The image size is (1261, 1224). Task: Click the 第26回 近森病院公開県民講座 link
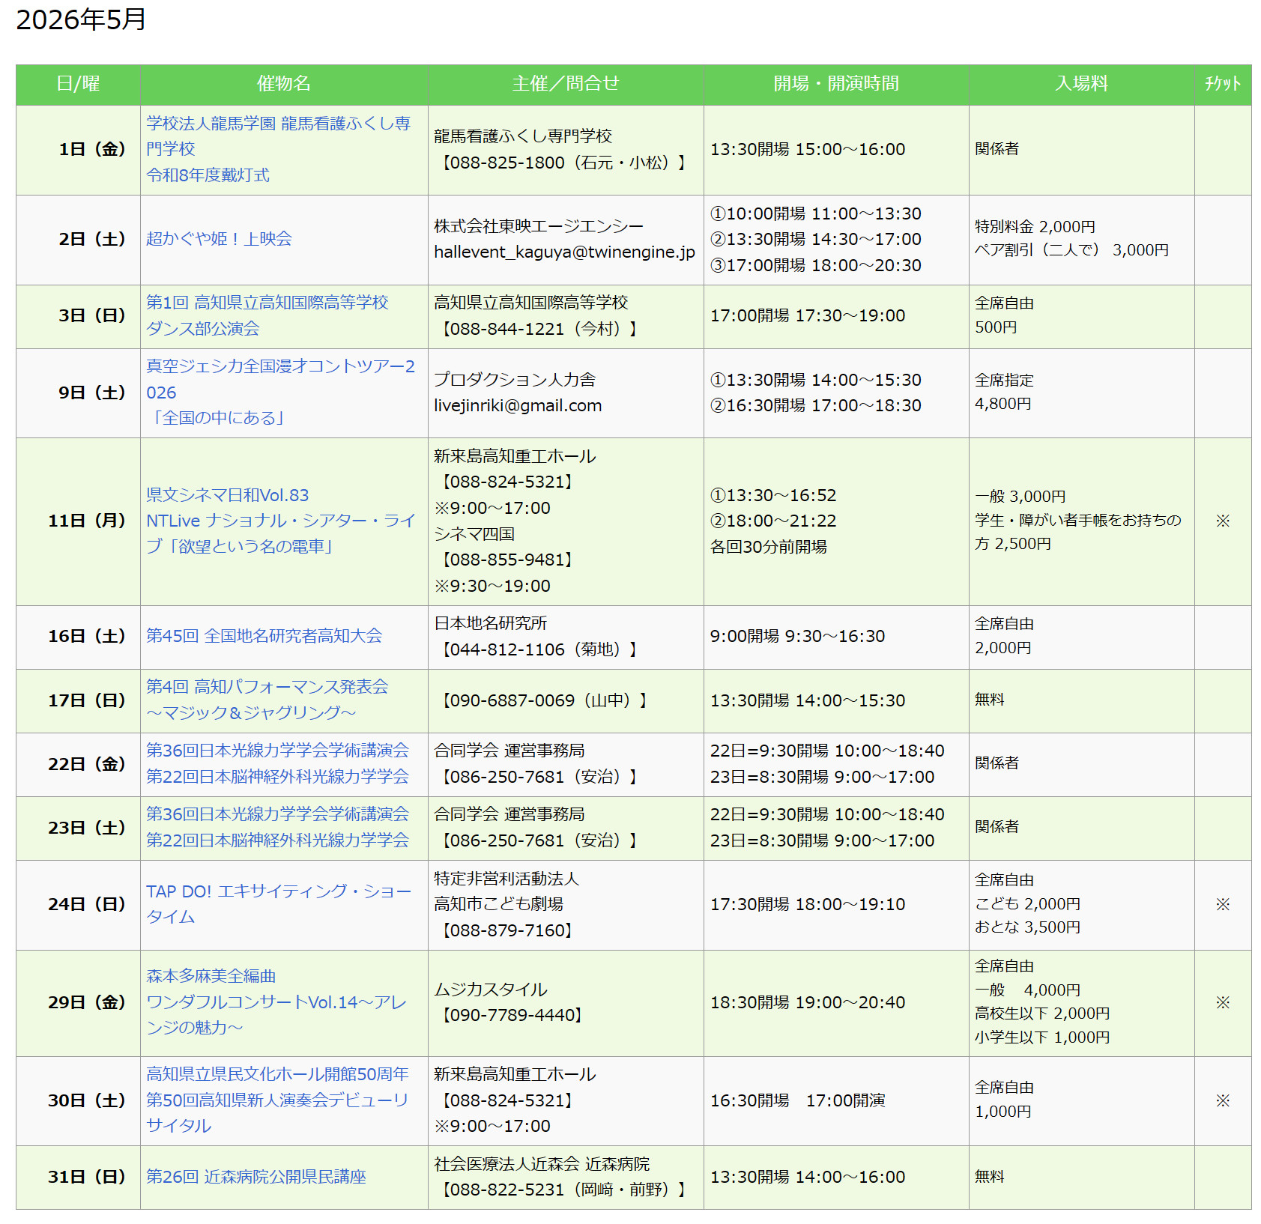[256, 1177]
